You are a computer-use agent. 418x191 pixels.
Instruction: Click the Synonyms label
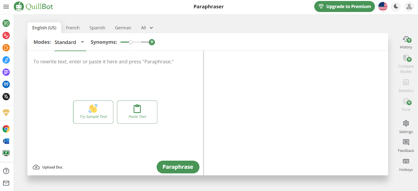coord(104,42)
